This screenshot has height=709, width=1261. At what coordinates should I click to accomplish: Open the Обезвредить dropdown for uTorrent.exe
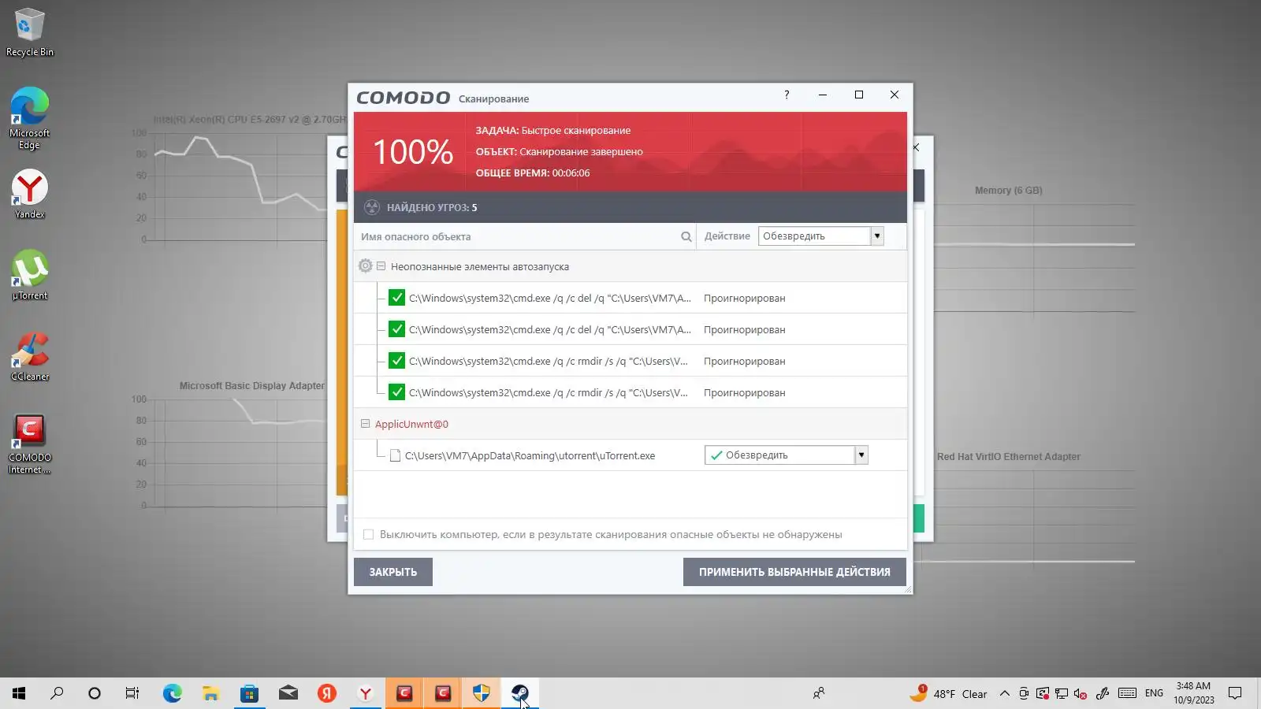786,455
